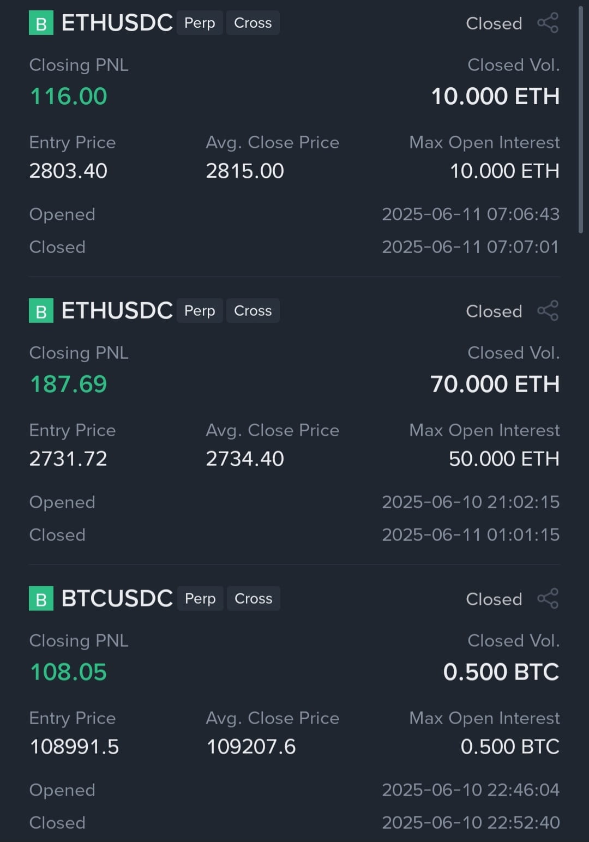Select Perp tag on BTCUSDC card
The width and height of the screenshot is (589, 842).
tap(200, 598)
